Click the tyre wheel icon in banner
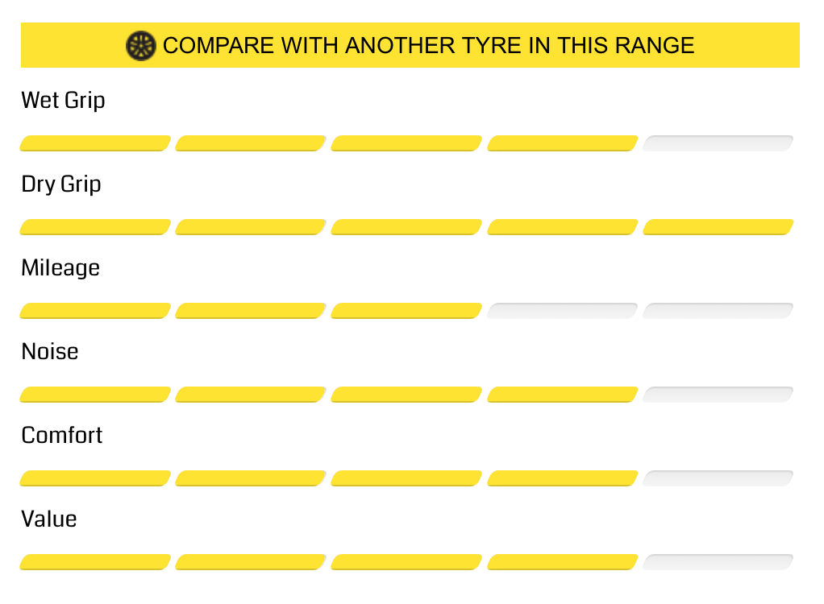Screen dimensions: 824x604 click(x=141, y=46)
